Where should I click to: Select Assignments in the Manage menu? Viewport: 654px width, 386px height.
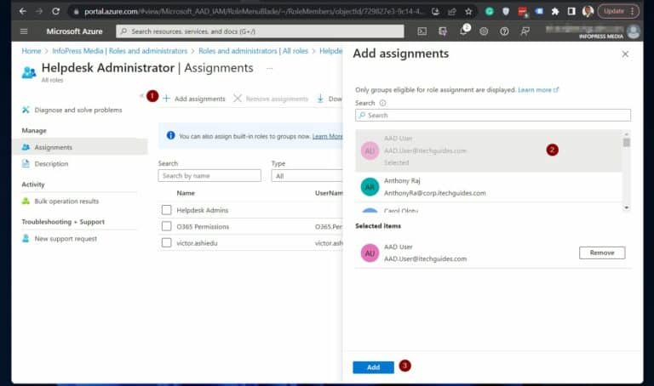pos(81,147)
